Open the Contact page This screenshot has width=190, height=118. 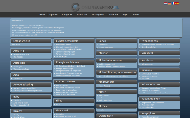(x=136, y=15)
